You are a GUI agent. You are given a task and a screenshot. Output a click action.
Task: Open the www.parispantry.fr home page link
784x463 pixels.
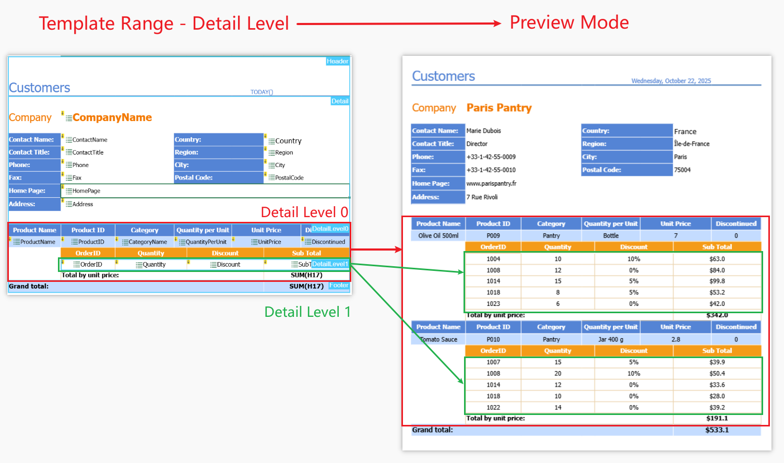pyautogui.click(x=491, y=184)
